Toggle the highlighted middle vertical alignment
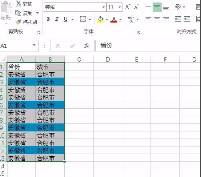201x177 pixels. [x=157, y=7]
